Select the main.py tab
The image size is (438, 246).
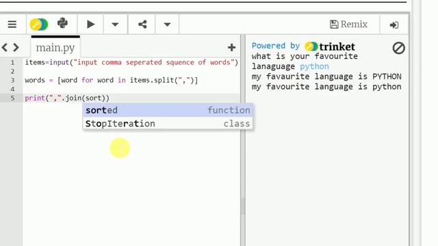point(55,47)
